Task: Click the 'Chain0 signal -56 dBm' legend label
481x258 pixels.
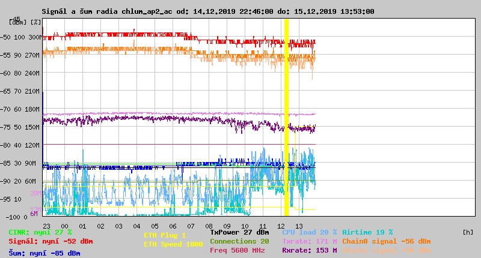Action: (x=387, y=241)
